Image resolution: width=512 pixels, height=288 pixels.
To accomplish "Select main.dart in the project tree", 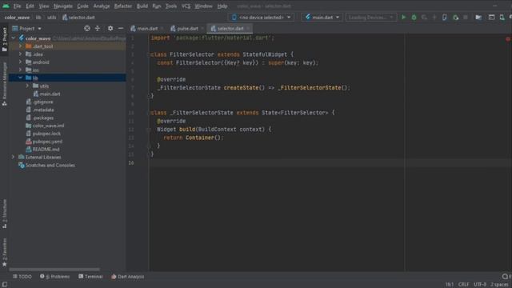I will click(x=50, y=94).
